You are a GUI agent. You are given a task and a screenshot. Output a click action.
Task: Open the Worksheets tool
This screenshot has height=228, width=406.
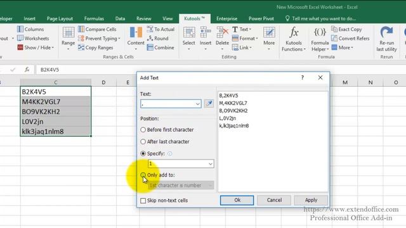(33, 38)
